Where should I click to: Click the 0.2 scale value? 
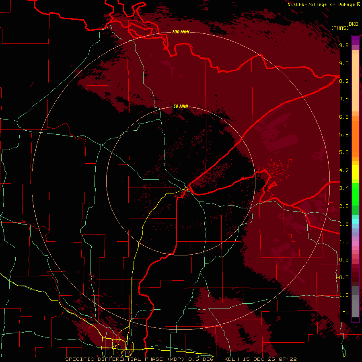coord(344,260)
